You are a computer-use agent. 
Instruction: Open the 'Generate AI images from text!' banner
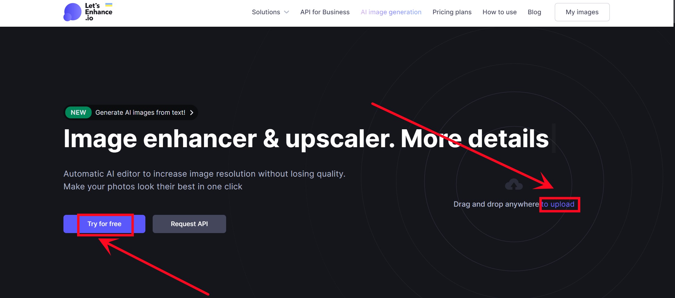[x=131, y=113]
